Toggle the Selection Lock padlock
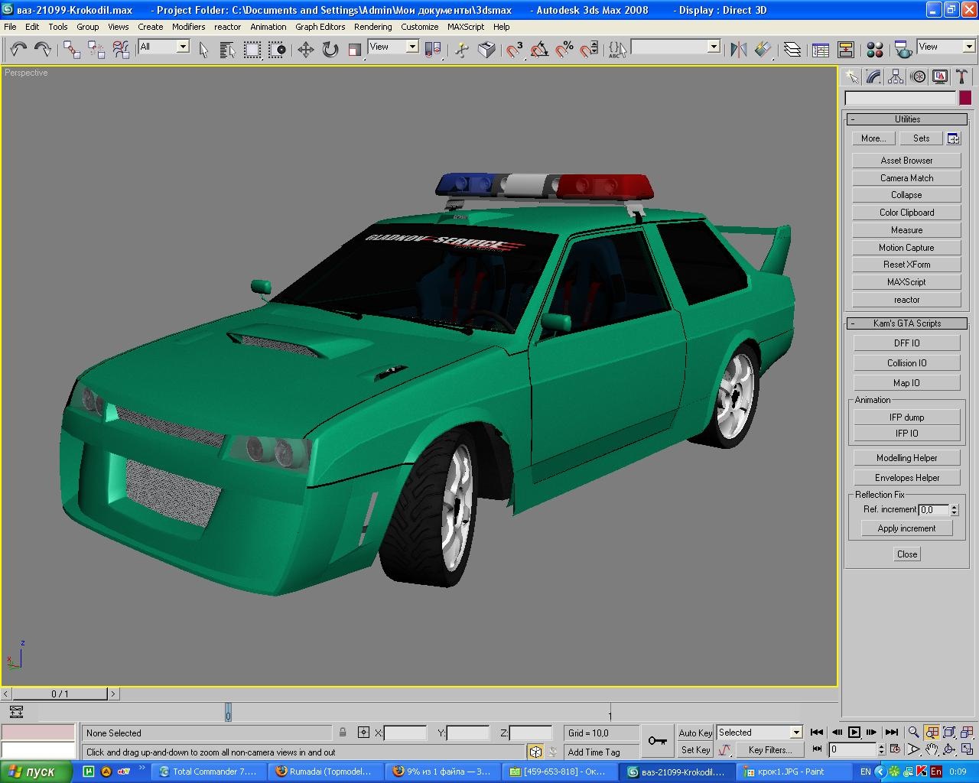Screen dimensions: 979x783 [343, 733]
